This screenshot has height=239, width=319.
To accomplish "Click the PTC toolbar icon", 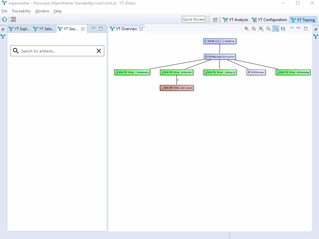I will pyautogui.click(x=13, y=19).
